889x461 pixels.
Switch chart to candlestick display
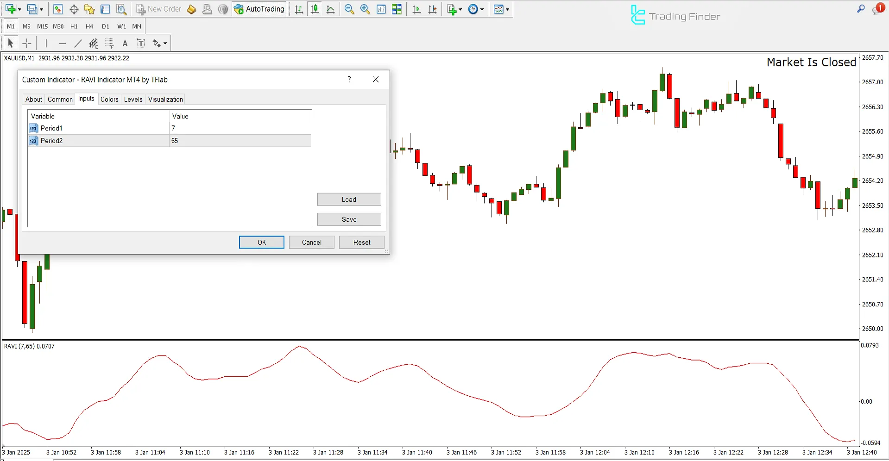click(x=315, y=9)
